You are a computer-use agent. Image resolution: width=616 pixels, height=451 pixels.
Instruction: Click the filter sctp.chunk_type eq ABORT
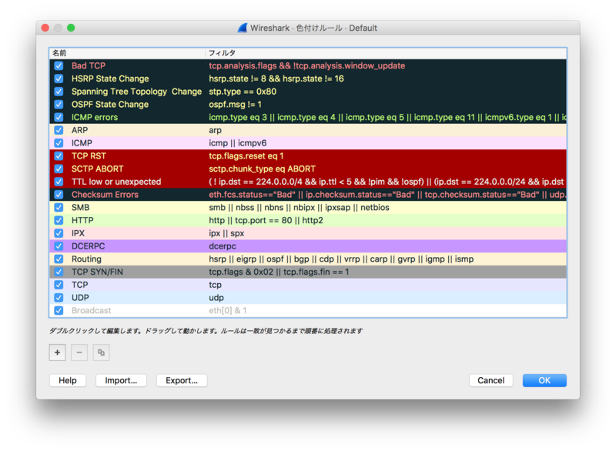262,169
